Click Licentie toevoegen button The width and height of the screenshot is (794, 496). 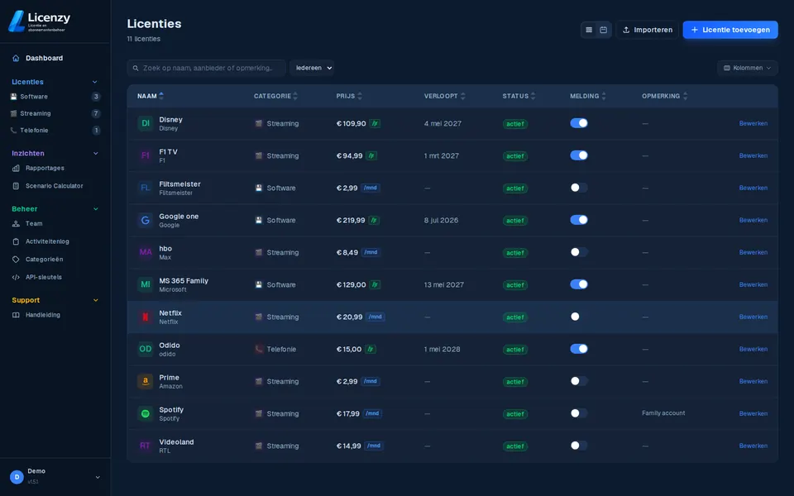coord(730,30)
